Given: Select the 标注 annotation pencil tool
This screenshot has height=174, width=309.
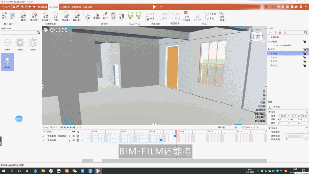Looking at the screenshot, I should point(105,15).
